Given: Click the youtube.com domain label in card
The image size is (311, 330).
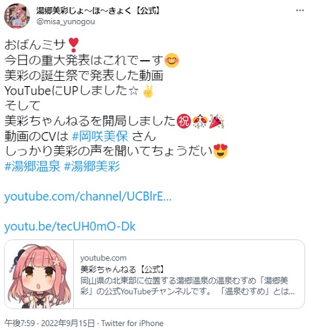Looking at the screenshot, I should pos(103,258).
